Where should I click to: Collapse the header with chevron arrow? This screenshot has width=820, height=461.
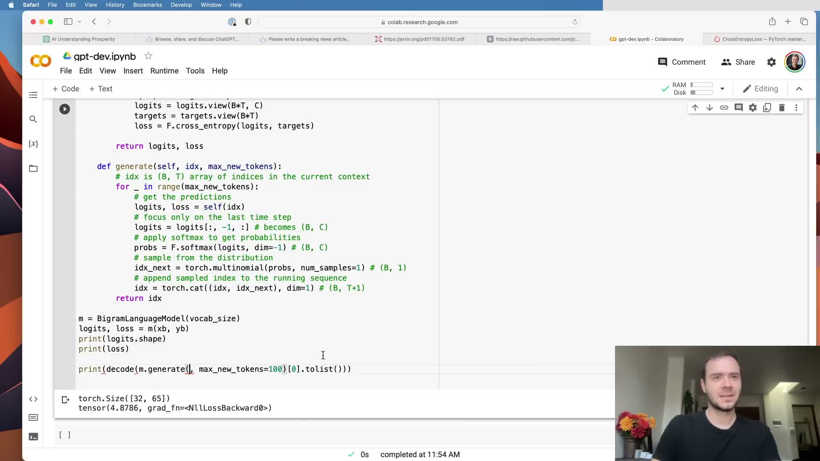pyautogui.click(x=799, y=89)
